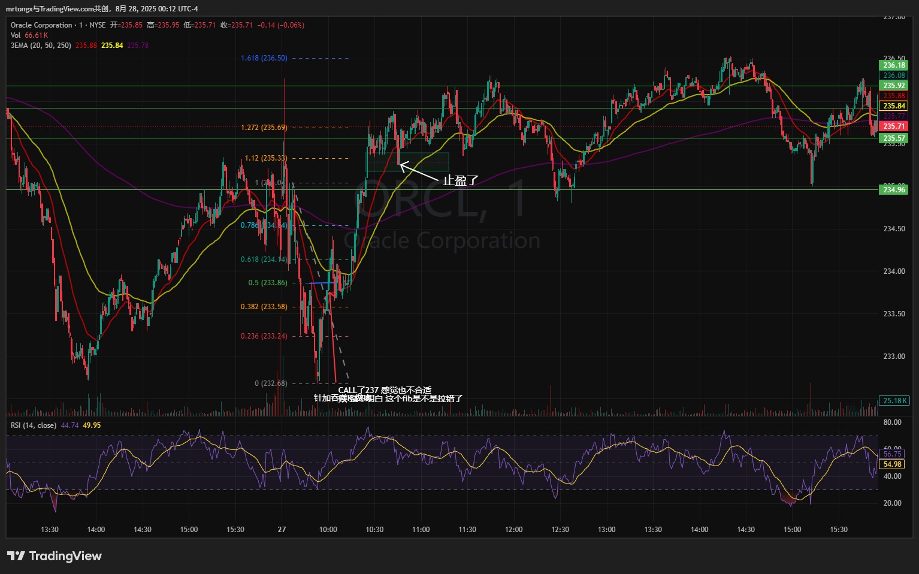This screenshot has height=574, width=919.
Task: Click the 12:00 time axis label
Action: pyautogui.click(x=514, y=530)
